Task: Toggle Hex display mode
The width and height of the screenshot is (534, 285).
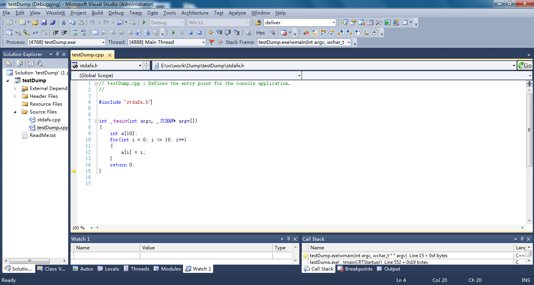Action: [x=261, y=32]
